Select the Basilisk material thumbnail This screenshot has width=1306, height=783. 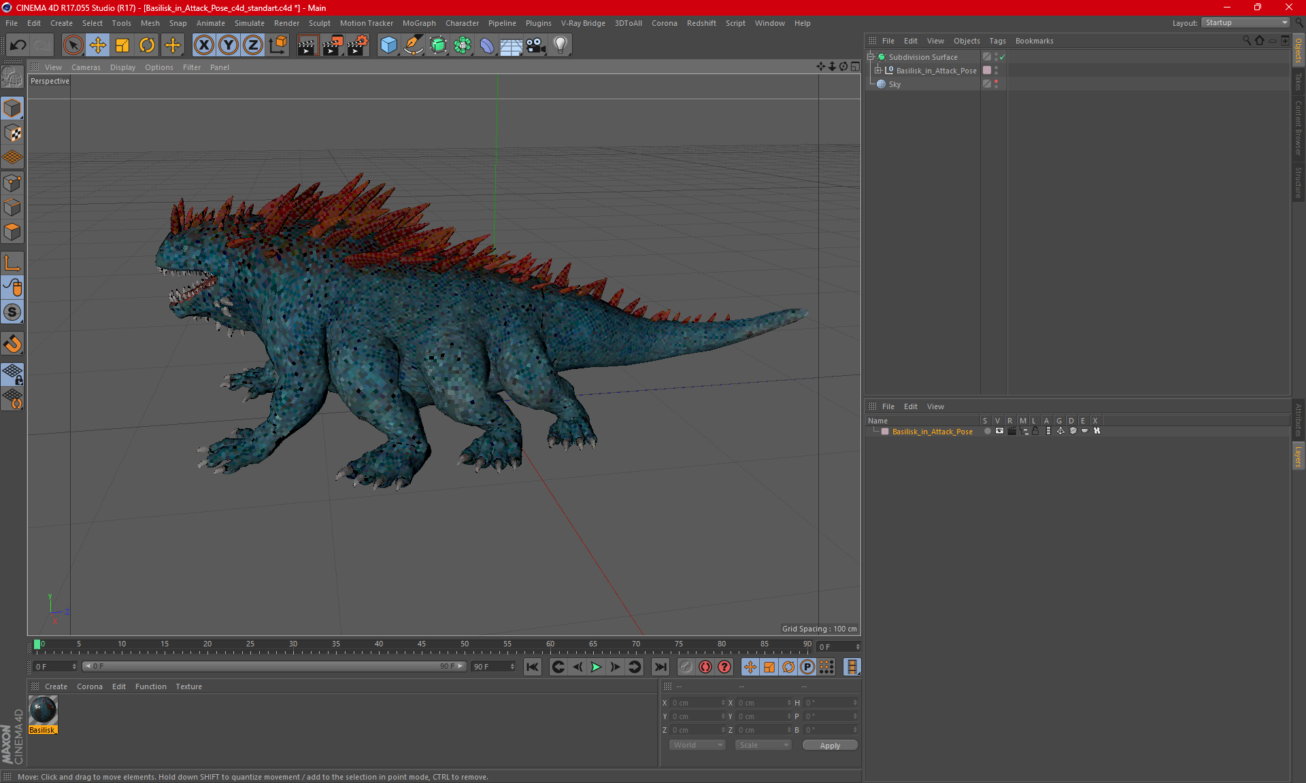pos(43,710)
